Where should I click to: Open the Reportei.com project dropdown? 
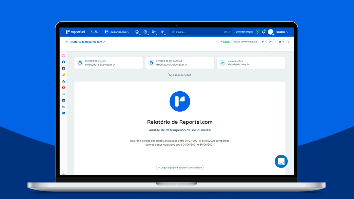(x=117, y=32)
